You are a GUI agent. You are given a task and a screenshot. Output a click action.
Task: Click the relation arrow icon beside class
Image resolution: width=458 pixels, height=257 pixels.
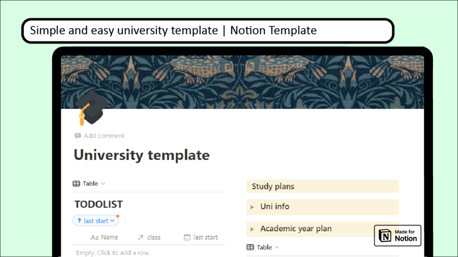[x=140, y=237]
